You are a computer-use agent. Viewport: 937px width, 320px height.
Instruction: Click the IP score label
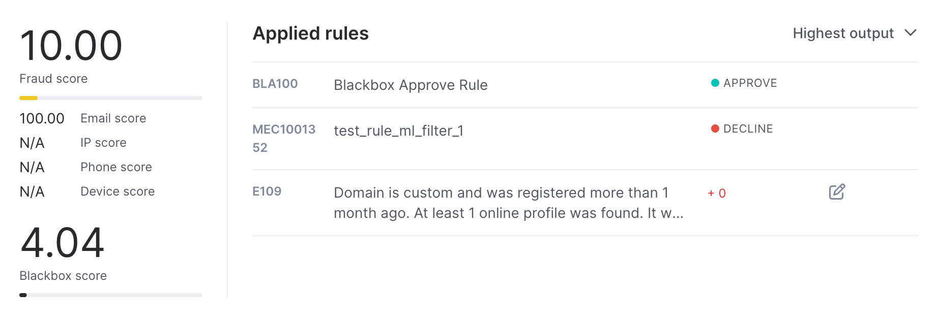(103, 143)
